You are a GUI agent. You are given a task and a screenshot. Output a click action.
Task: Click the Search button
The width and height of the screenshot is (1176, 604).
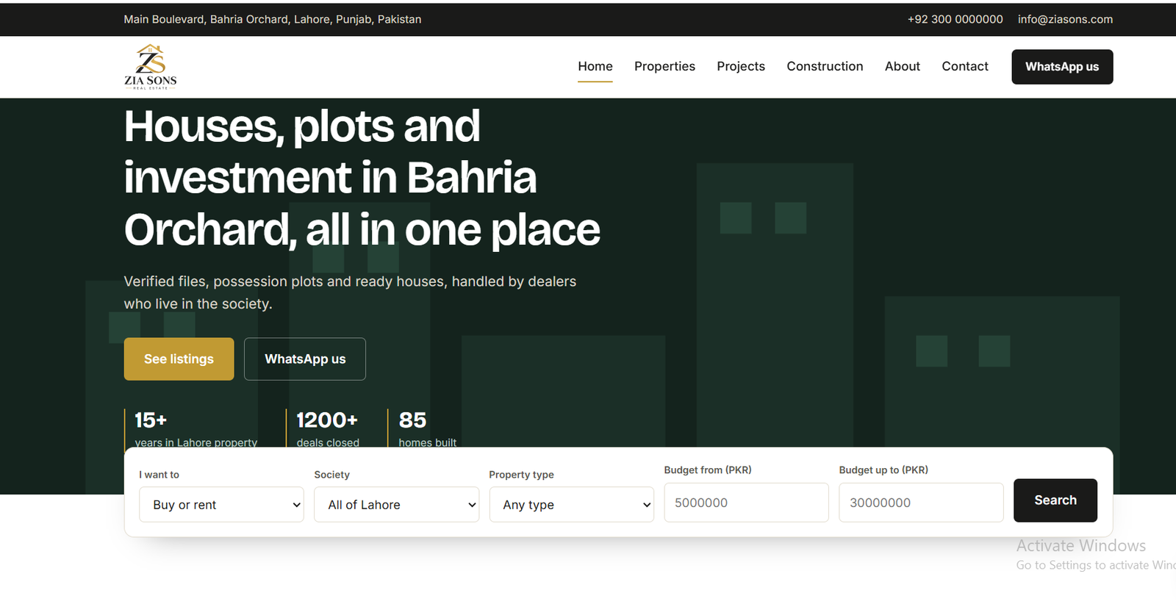(1055, 500)
